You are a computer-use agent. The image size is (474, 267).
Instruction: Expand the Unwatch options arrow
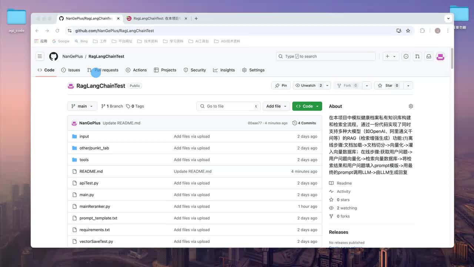pos(327,86)
